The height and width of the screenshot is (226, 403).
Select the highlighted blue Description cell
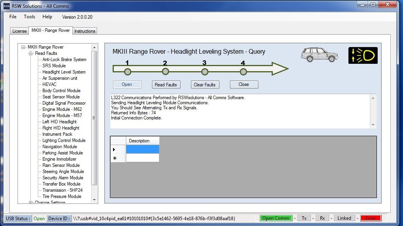pos(142,149)
